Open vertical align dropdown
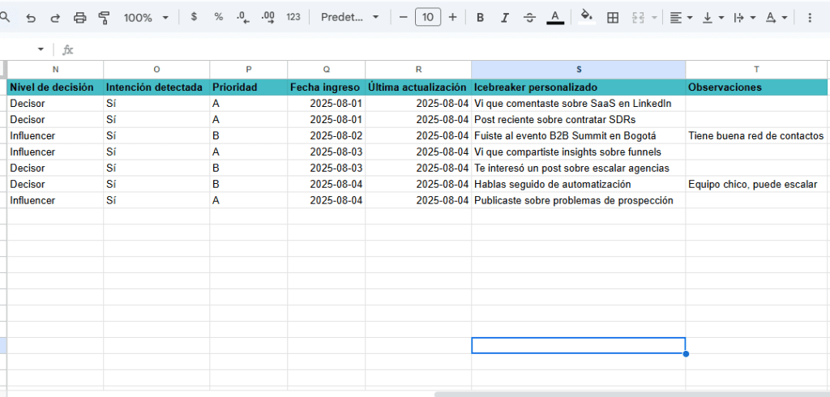Screen dimensions: 830x397 click(x=712, y=18)
